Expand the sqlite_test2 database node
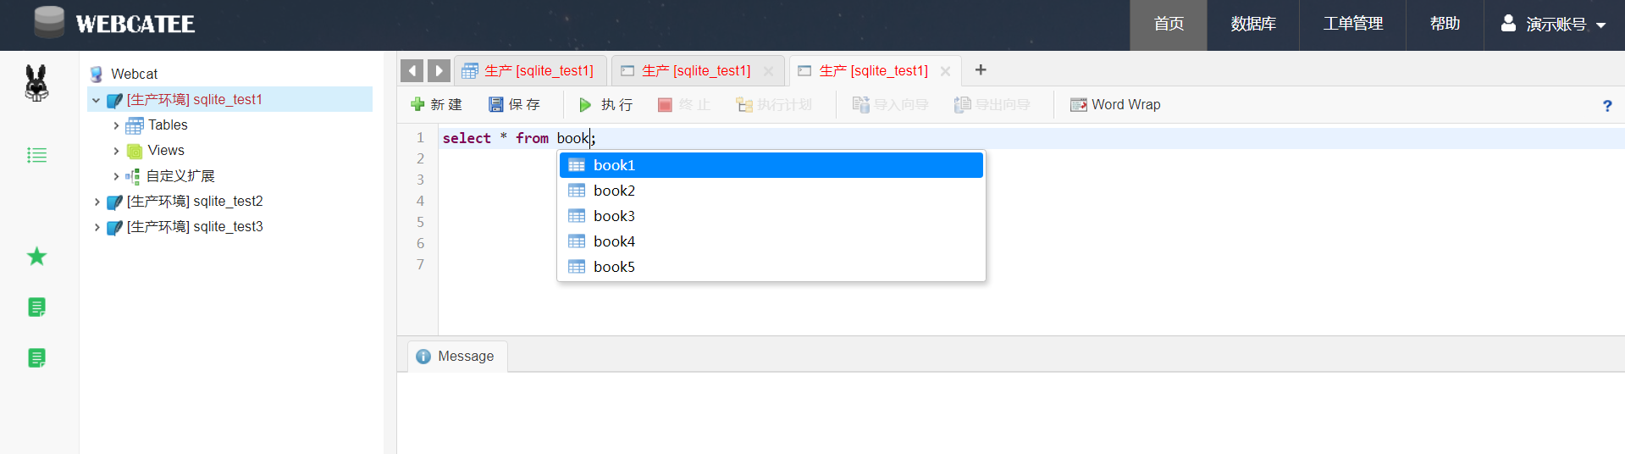Screen dimensions: 1625x454 click(x=97, y=202)
